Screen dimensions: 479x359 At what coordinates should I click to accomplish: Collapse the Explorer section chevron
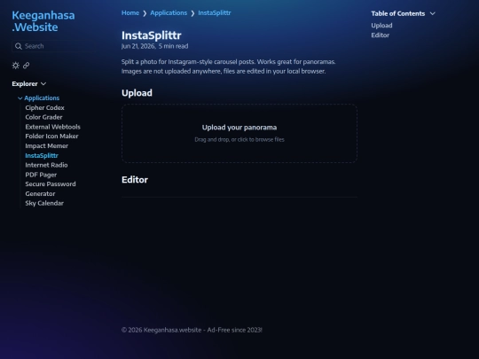click(x=43, y=83)
